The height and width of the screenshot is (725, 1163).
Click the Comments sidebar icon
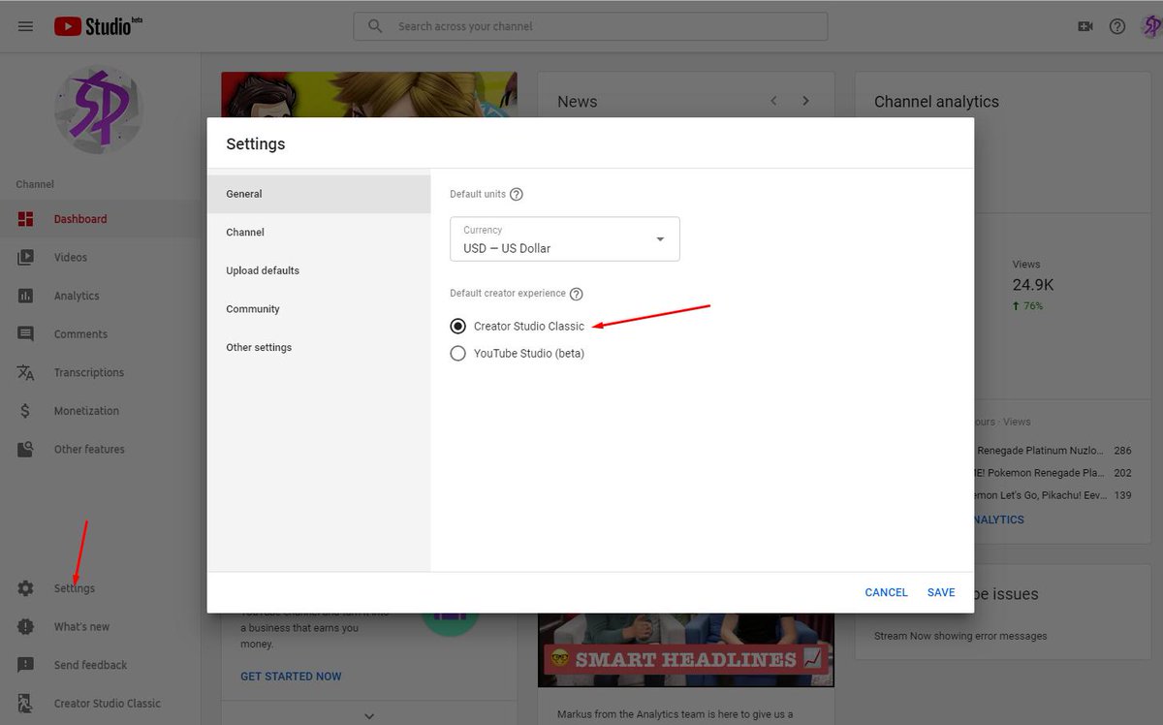click(x=26, y=334)
